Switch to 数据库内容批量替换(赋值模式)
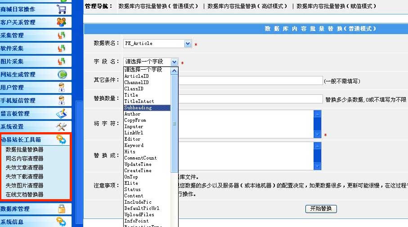 (336, 6)
